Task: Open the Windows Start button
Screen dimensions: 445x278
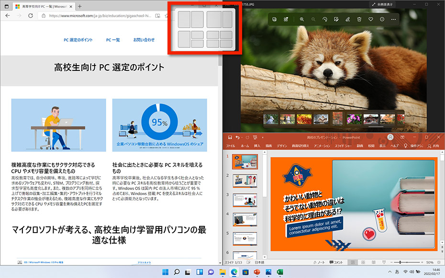Action: (165, 272)
